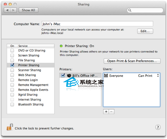
Task: Select the Scanner Sharing service label
Action: tap(30, 70)
